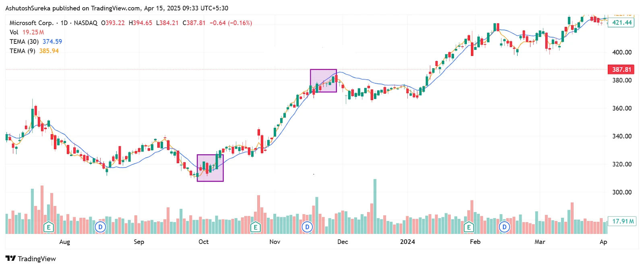Viewport: 644px width, 268px height.
Task: Click the red 387.81 current price label
Action: [621, 70]
